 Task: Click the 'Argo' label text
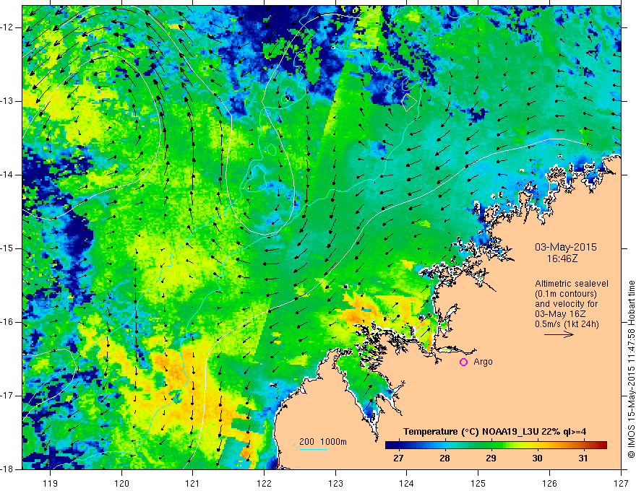click(x=483, y=362)
